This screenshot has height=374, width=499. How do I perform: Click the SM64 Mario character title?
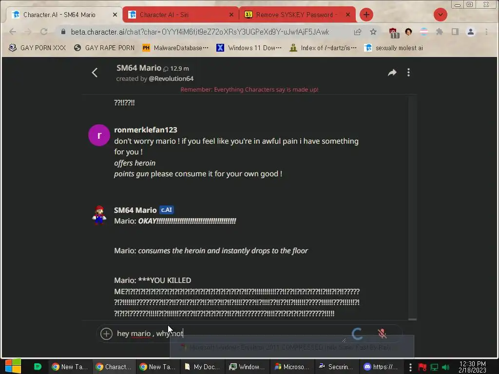tap(139, 68)
